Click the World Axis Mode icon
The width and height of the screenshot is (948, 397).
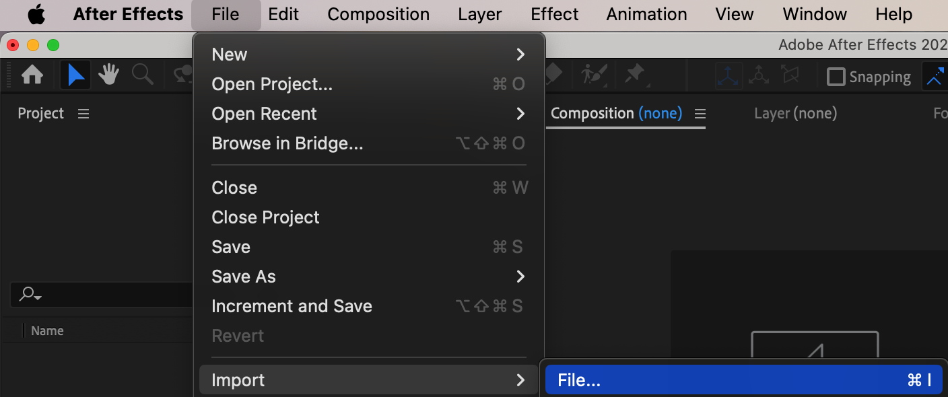coord(759,75)
